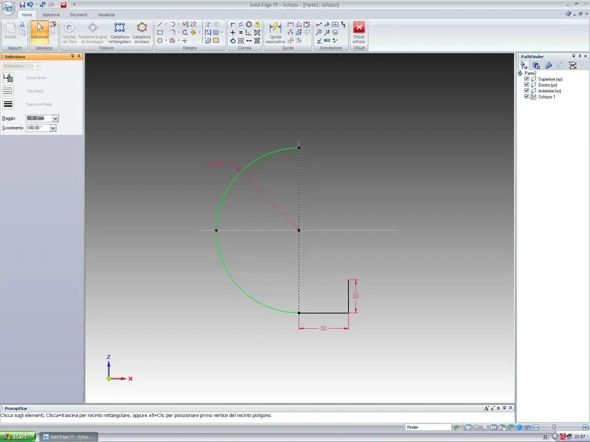Toggle the Destro (yz) plane checkbox
This screenshot has width=590, height=442.
pos(526,85)
